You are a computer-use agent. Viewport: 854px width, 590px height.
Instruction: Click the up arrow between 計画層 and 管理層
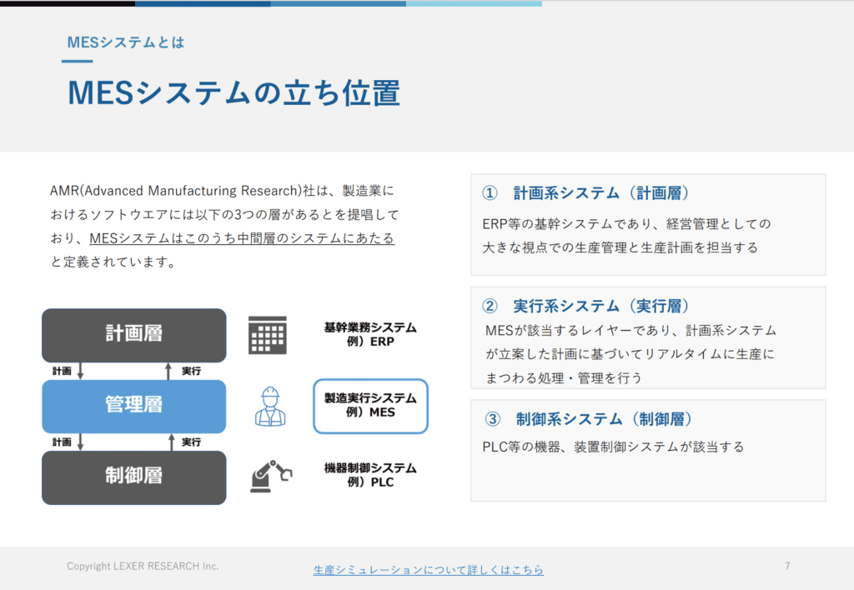[168, 371]
